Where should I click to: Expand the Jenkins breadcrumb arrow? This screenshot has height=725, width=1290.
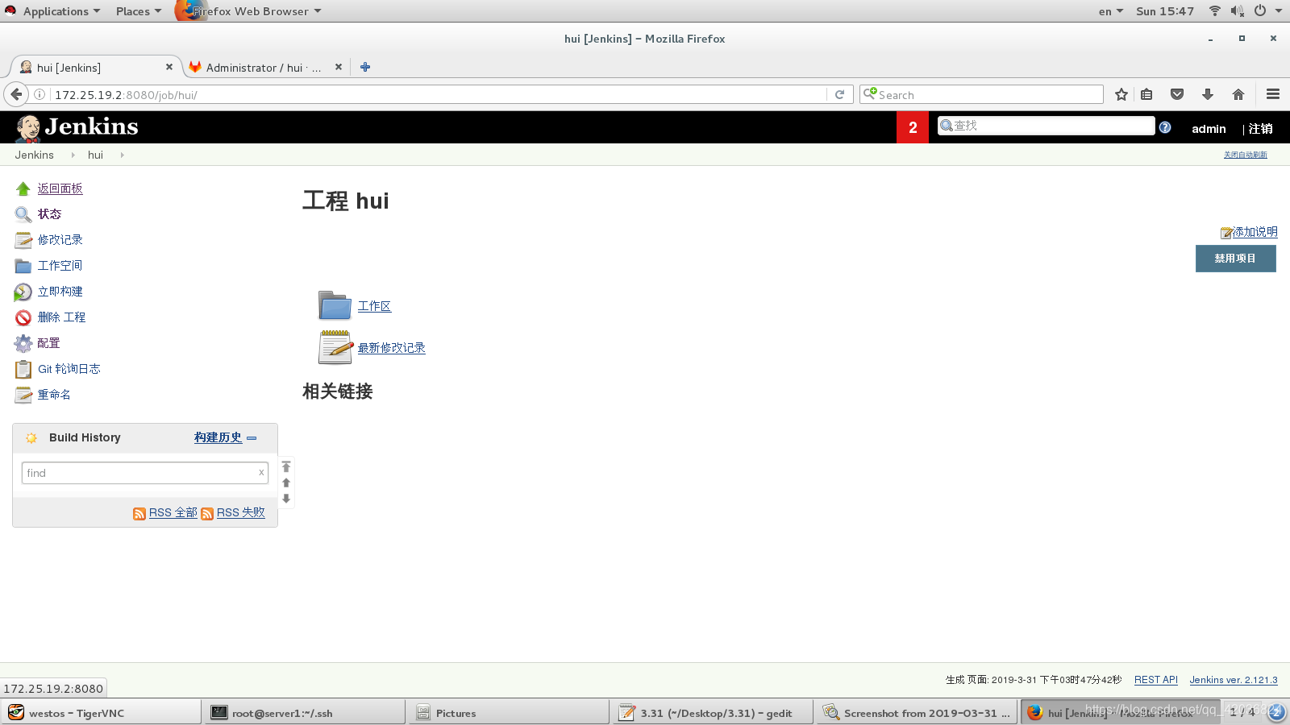coord(73,155)
